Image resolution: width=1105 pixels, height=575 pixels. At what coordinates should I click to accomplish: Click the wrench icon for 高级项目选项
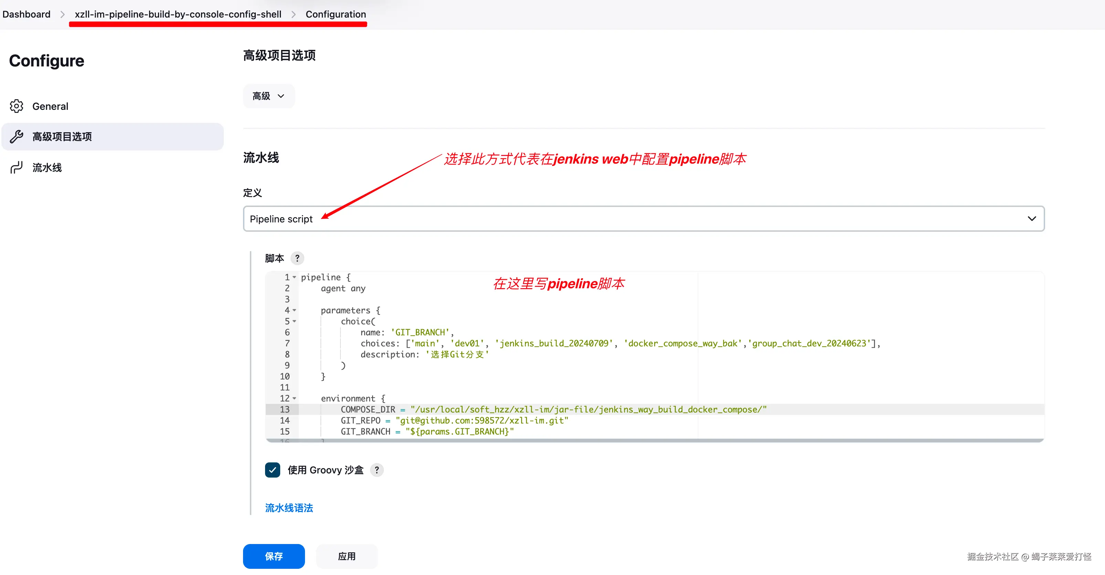click(x=16, y=136)
